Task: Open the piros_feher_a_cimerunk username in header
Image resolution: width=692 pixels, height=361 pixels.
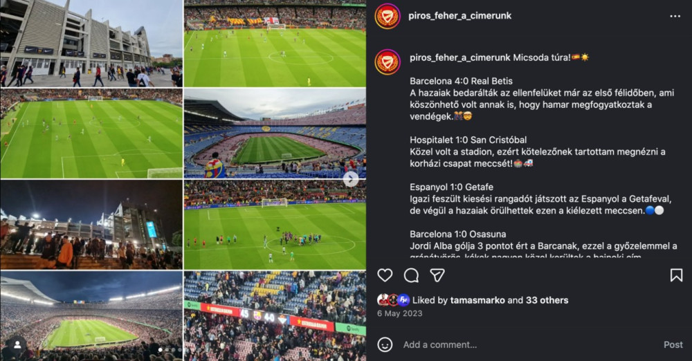Action: 459,16
